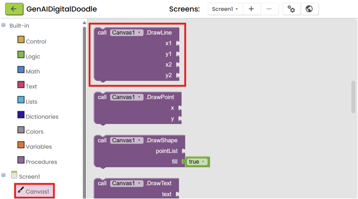The height and width of the screenshot is (199, 358).
Task: Open the Screens dropdown showing Screen1
Action: 225,9
